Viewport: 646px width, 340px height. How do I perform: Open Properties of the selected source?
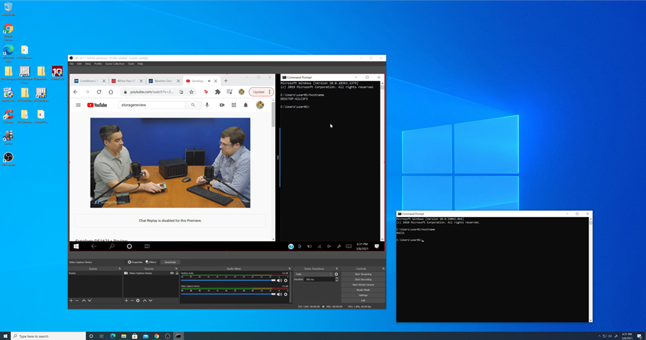point(135,262)
